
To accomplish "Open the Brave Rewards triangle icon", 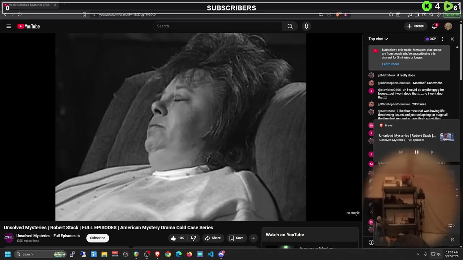I will pos(346,14).
